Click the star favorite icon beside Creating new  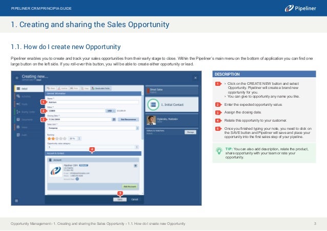17,78
